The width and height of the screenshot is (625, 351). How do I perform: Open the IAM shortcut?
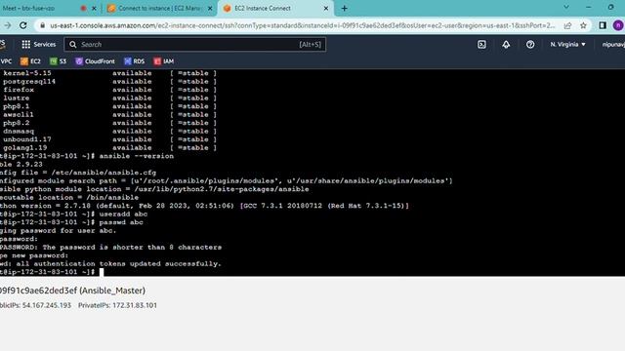164,61
